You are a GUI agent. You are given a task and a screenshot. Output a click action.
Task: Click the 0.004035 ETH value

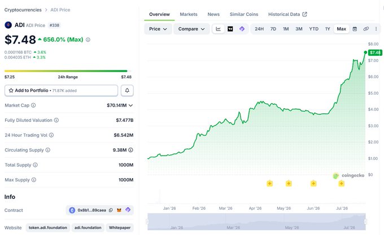(x=18, y=57)
